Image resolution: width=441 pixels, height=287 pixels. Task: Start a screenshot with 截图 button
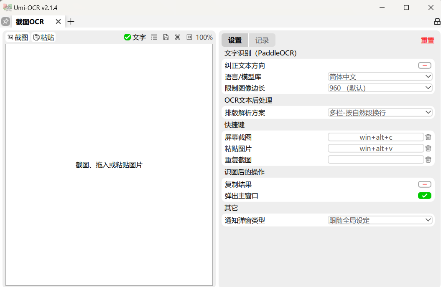[18, 37]
